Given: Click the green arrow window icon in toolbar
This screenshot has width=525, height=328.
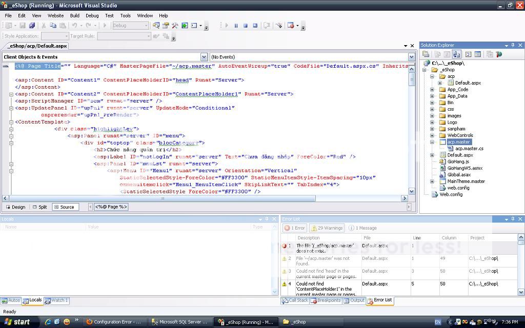Looking at the screenshot, I should (x=185, y=26).
